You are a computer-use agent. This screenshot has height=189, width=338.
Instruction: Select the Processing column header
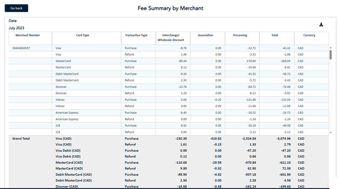[x=240, y=35]
